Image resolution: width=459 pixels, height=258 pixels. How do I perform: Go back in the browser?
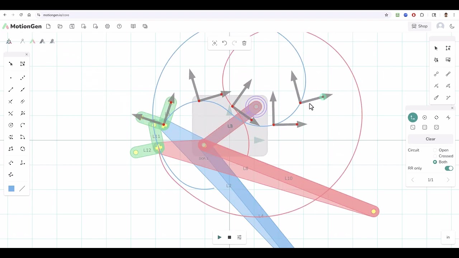pos(5,15)
